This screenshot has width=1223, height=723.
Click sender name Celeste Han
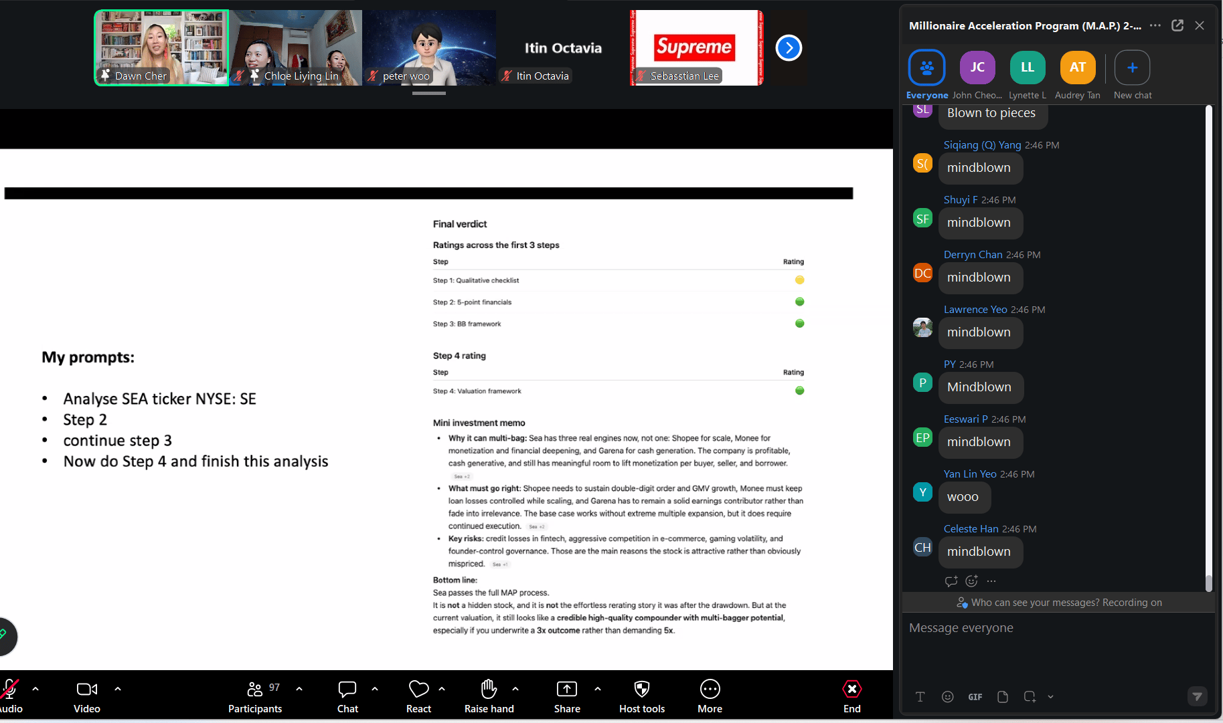(x=971, y=529)
